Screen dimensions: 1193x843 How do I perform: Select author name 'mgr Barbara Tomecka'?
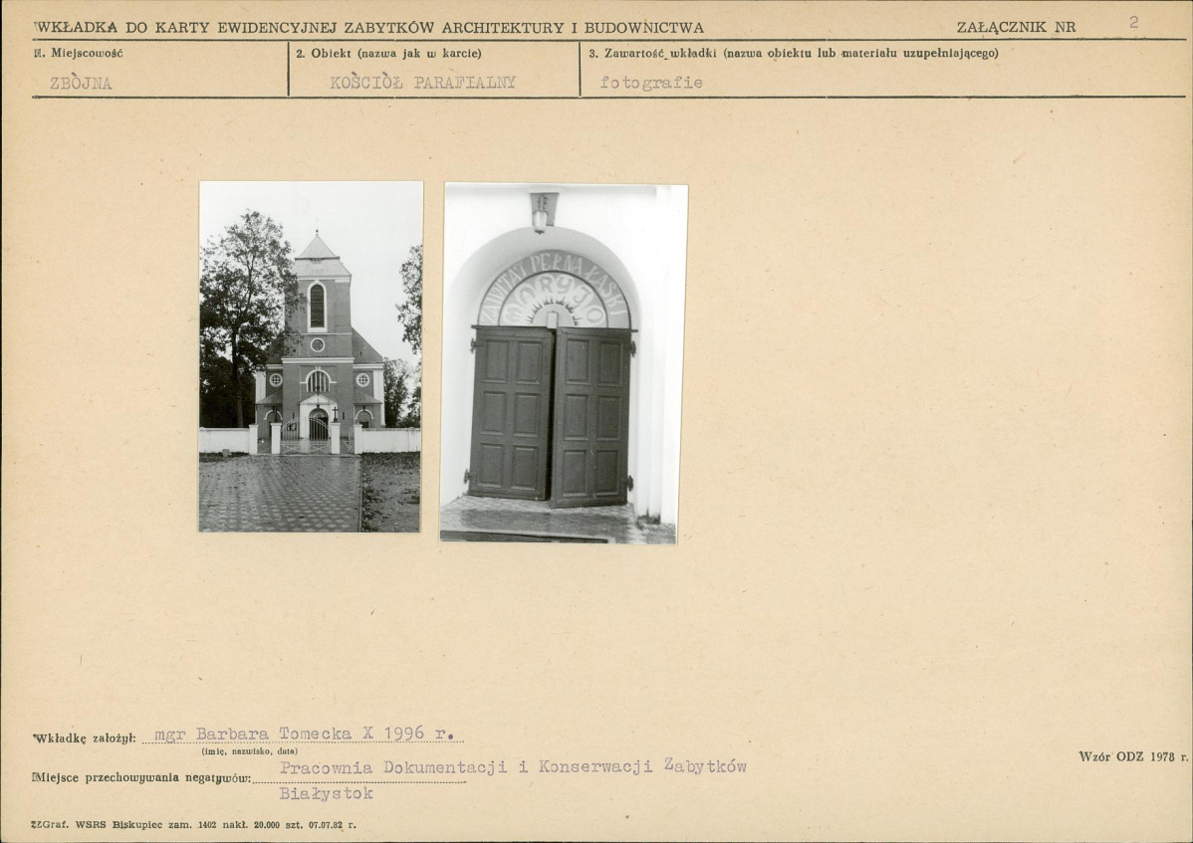point(253,734)
